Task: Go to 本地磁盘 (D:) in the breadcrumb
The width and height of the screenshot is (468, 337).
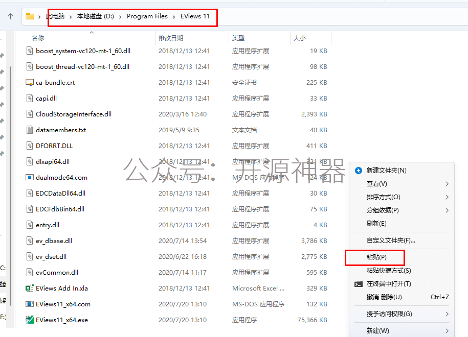Action: point(96,16)
